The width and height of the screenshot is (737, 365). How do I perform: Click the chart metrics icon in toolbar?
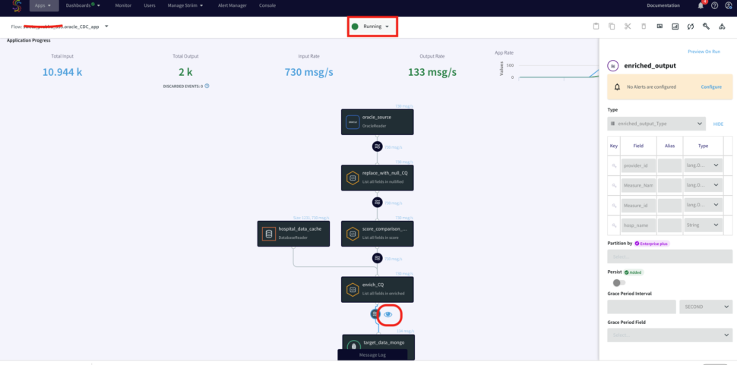tap(675, 27)
